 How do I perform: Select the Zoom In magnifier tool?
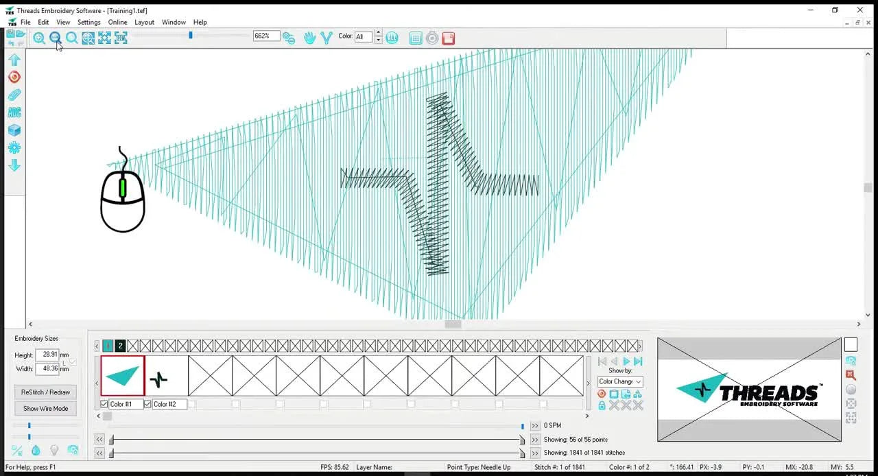pos(39,38)
